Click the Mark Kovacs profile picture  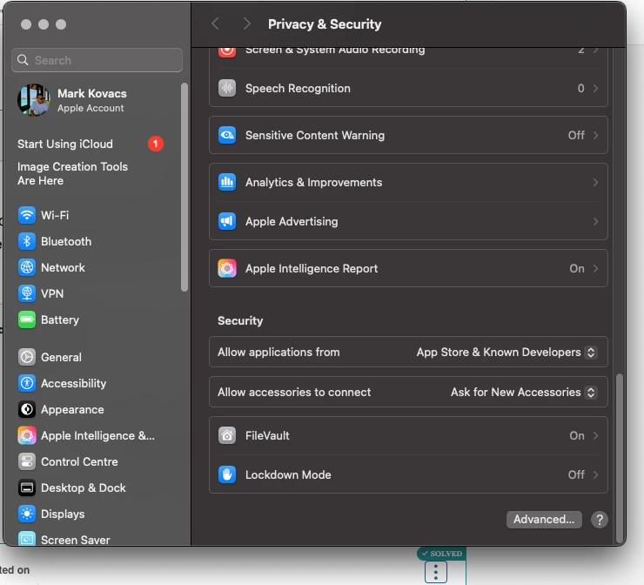34,100
